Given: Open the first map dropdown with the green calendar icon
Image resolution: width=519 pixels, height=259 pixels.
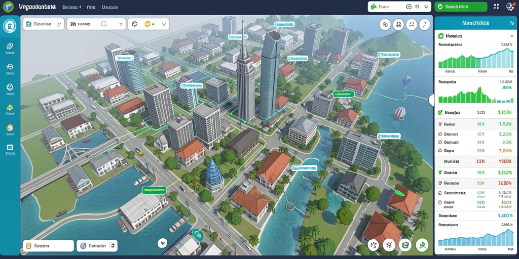Looking at the screenshot, I should point(44,24).
